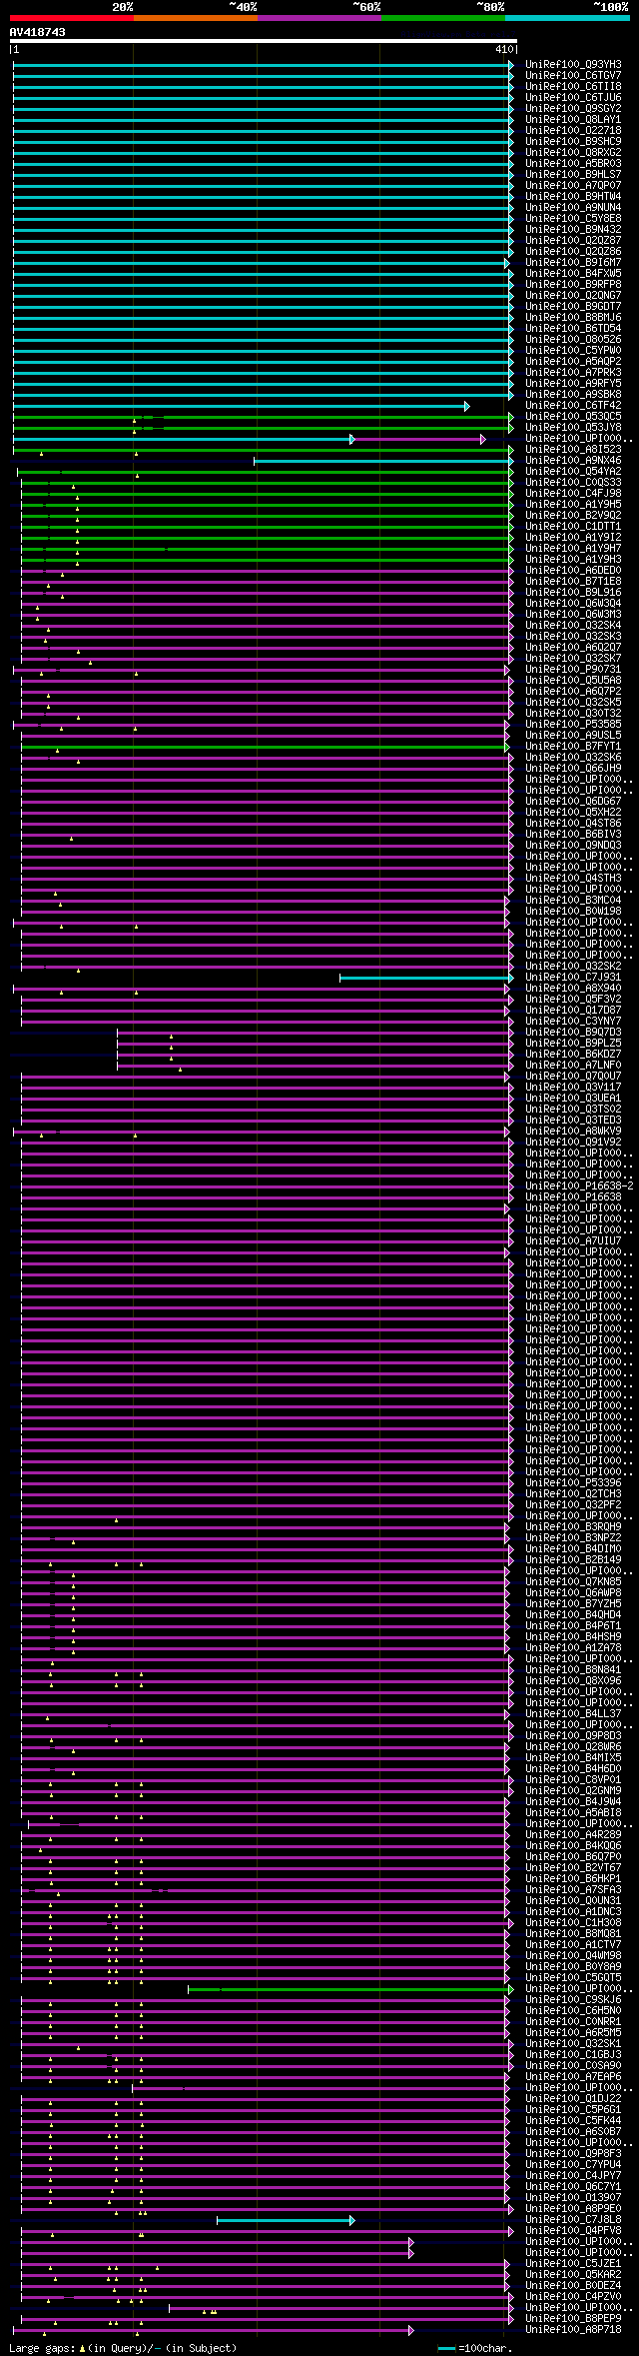Screen dimensions: 639x2356
Task: Click hit label UniRef100_C5Y8E8
Action: point(573,218)
